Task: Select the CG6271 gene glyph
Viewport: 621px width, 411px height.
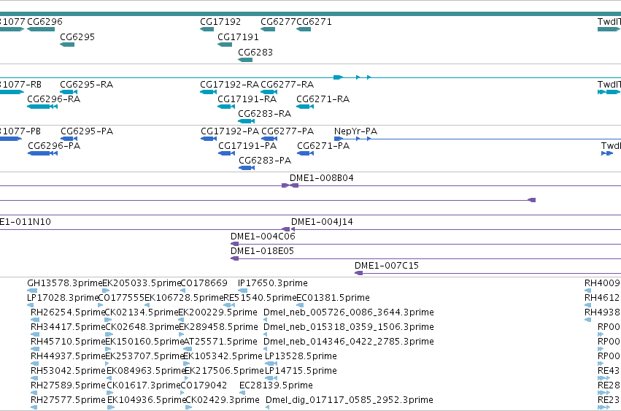Action: [304, 29]
